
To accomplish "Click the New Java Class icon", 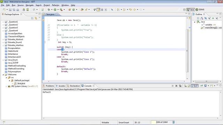I will click(x=74, y=10).
